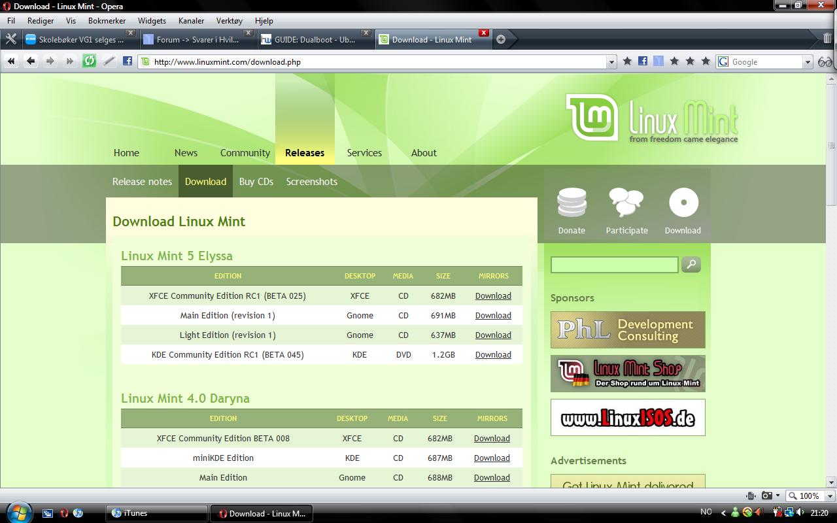This screenshot has height=523, width=837.
Task: Open the Release notes sub-tab
Action: click(x=142, y=182)
